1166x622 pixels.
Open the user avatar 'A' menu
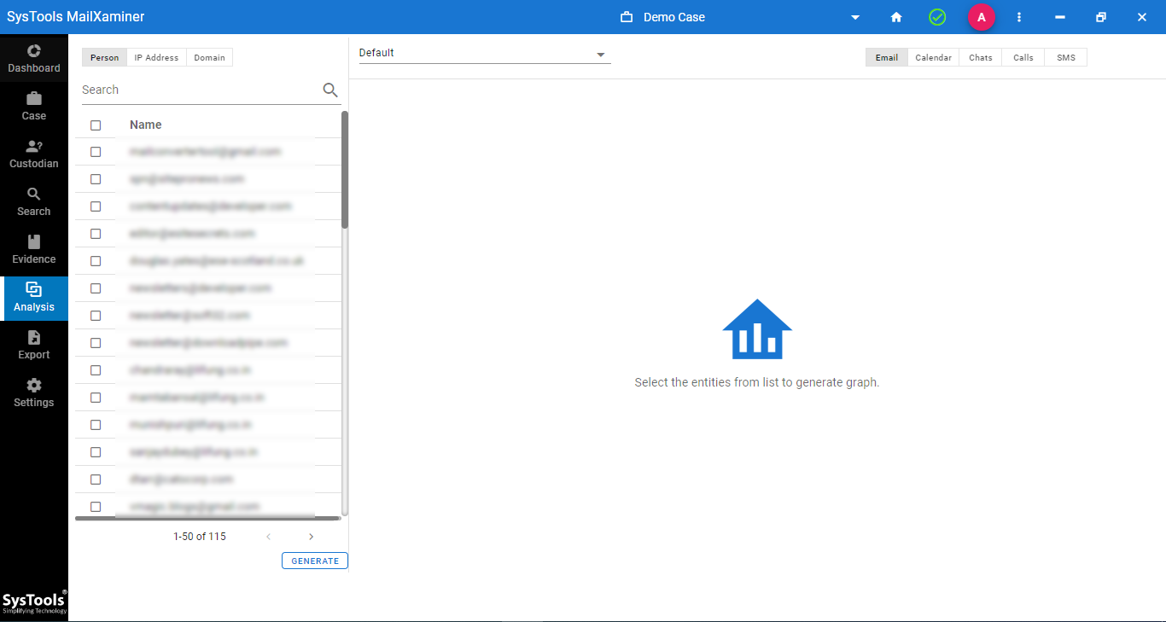click(982, 17)
